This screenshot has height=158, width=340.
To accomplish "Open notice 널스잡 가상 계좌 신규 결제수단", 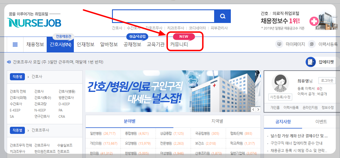I will coord(299,136).
